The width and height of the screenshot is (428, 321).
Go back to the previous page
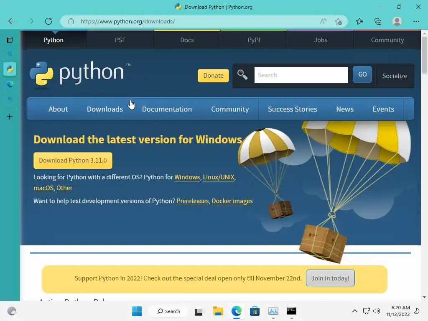point(11,21)
